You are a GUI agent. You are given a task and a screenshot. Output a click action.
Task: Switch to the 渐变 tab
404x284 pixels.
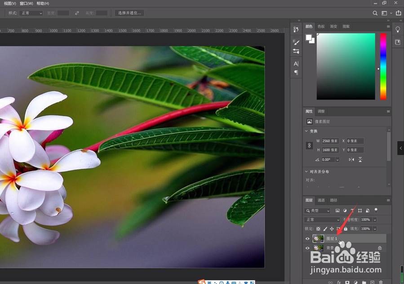click(x=333, y=26)
